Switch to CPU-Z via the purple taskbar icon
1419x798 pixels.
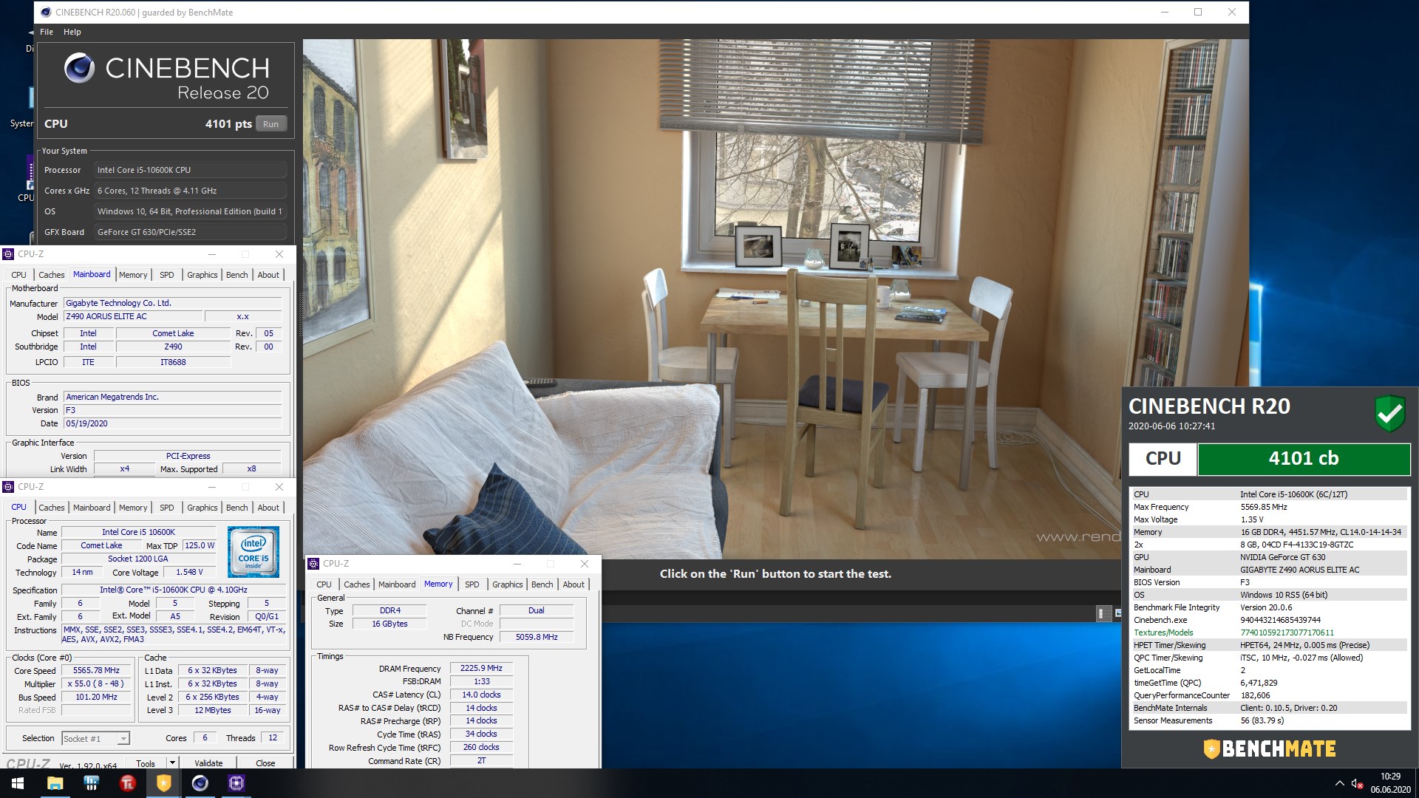(236, 783)
